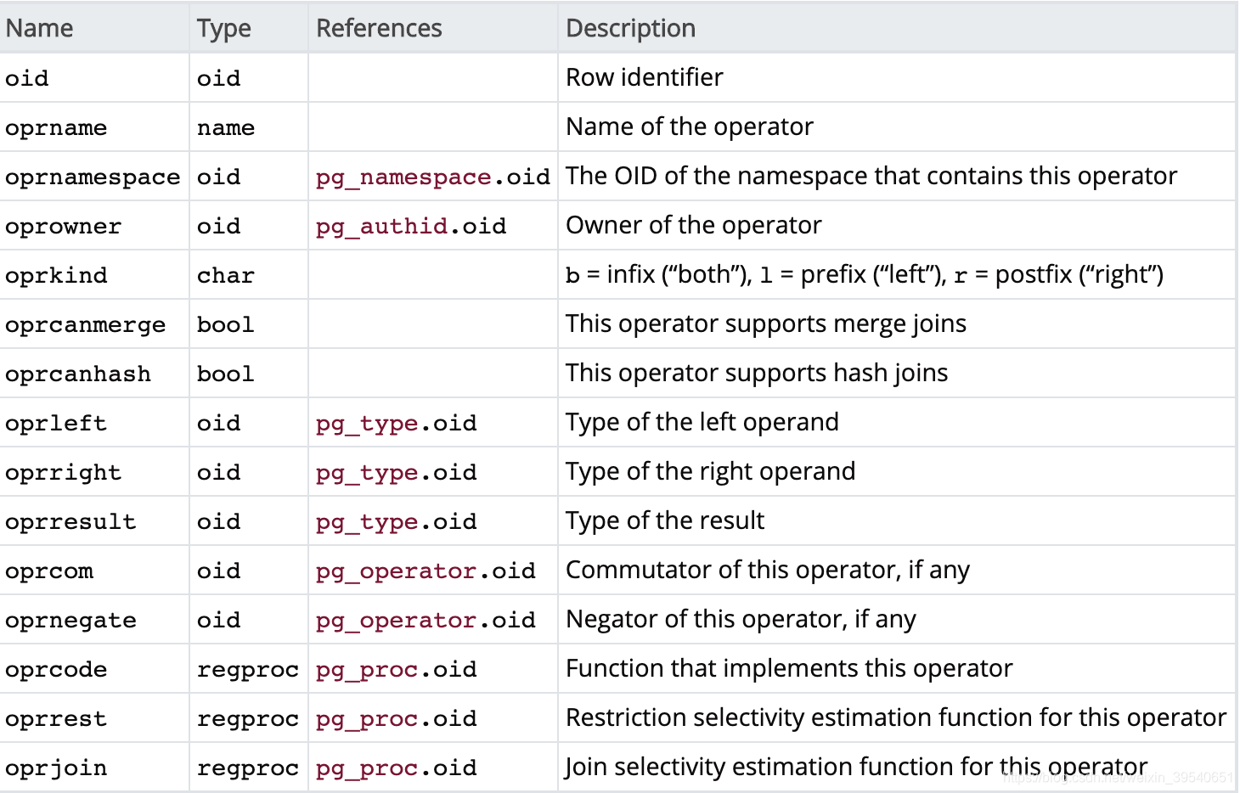Screen dimensions: 1240x793
Task: Click 'This operator supports merge joins' text
Action: (766, 323)
